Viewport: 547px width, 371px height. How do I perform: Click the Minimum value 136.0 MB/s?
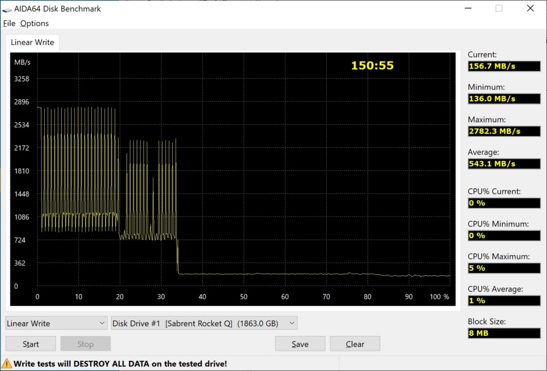[x=504, y=98]
